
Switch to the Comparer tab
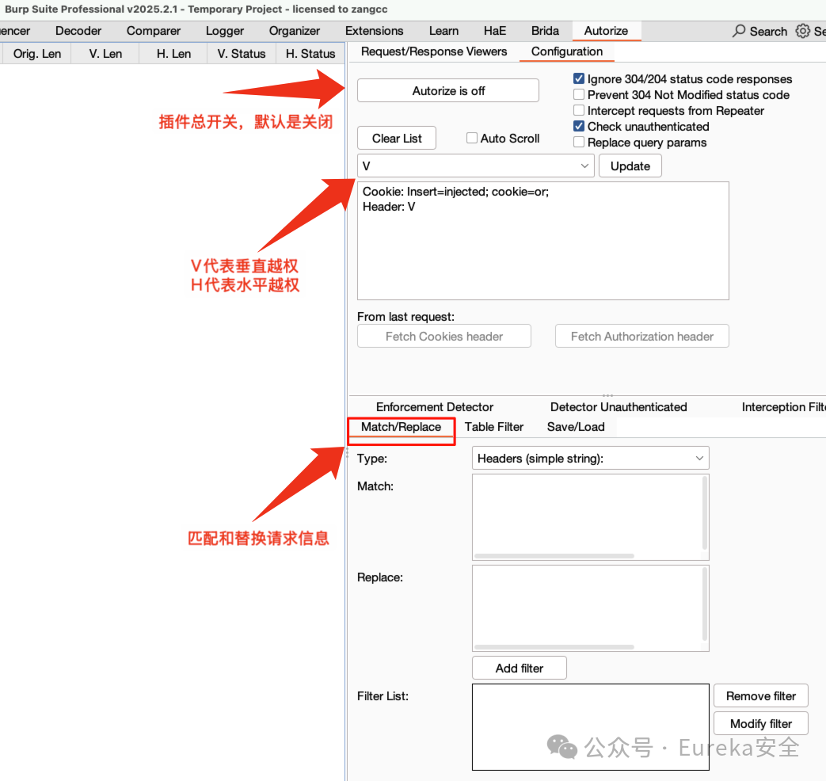click(x=154, y=31)
